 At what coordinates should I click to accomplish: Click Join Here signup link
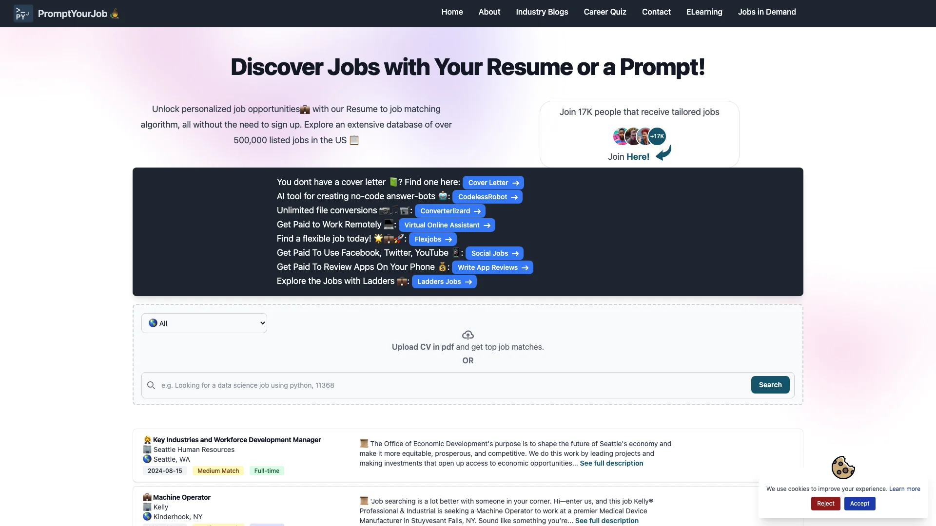point(638,157)
